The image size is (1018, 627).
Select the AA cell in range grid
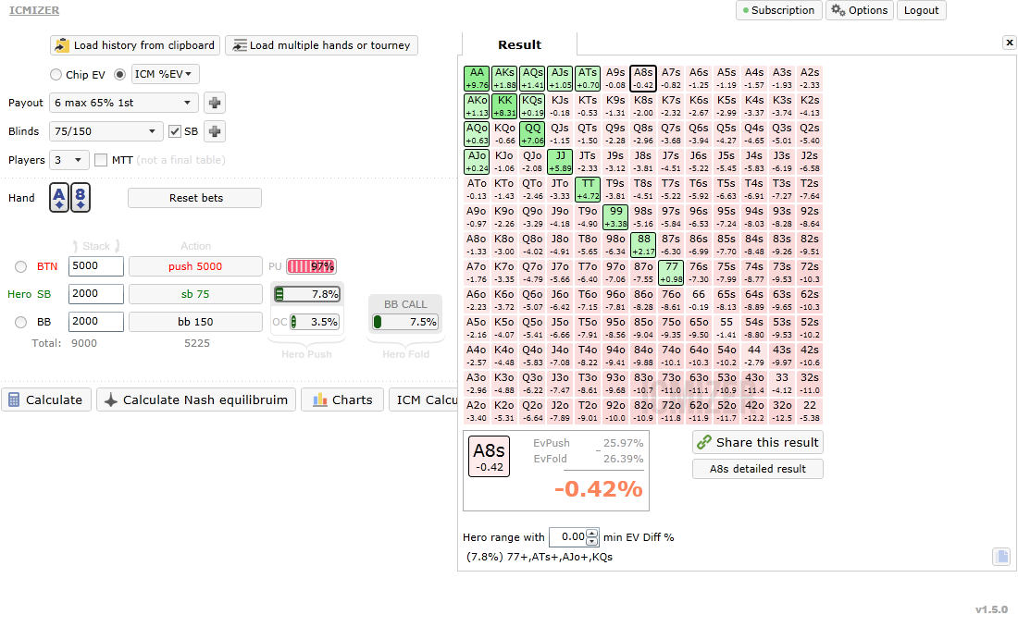(x=477, y=79)
